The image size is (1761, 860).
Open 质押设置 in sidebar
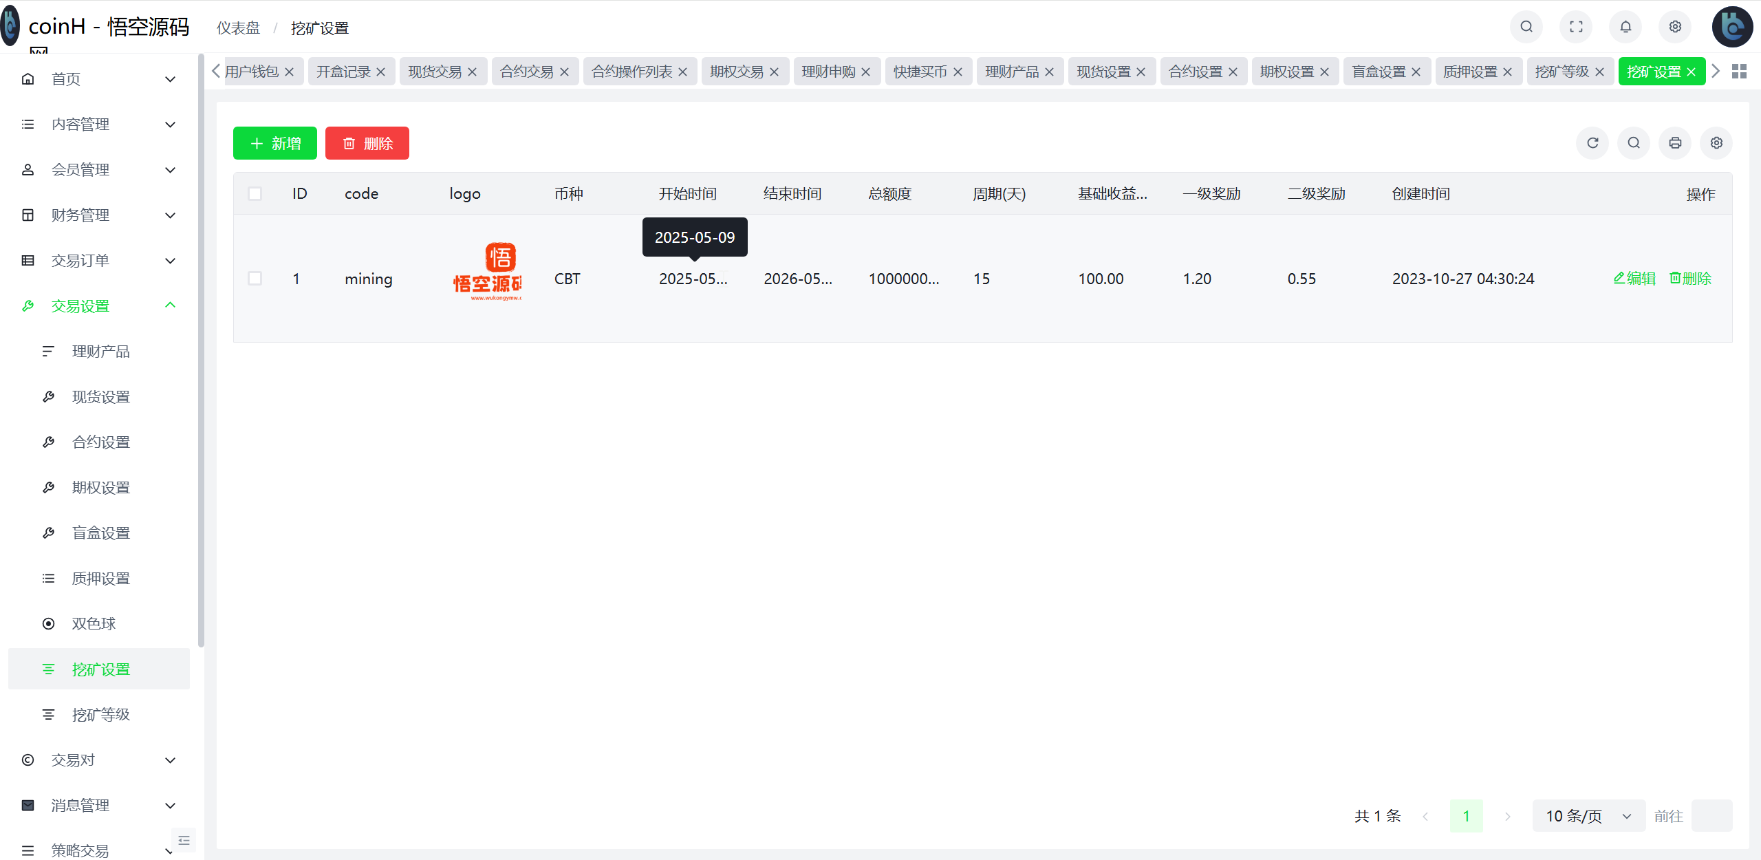pos(99,579)
